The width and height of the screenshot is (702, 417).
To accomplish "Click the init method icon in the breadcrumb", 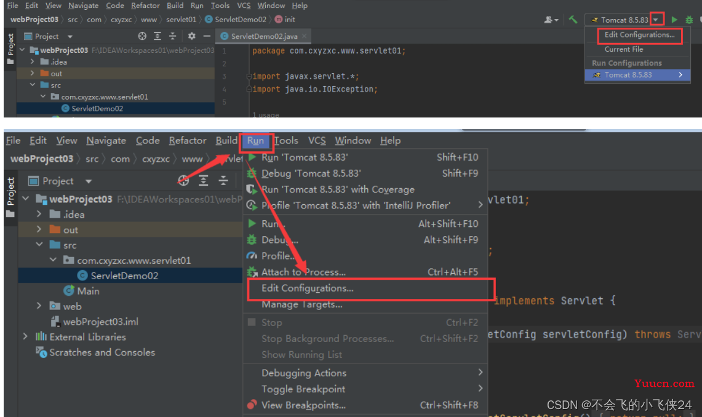I will [x=279, y=19].
